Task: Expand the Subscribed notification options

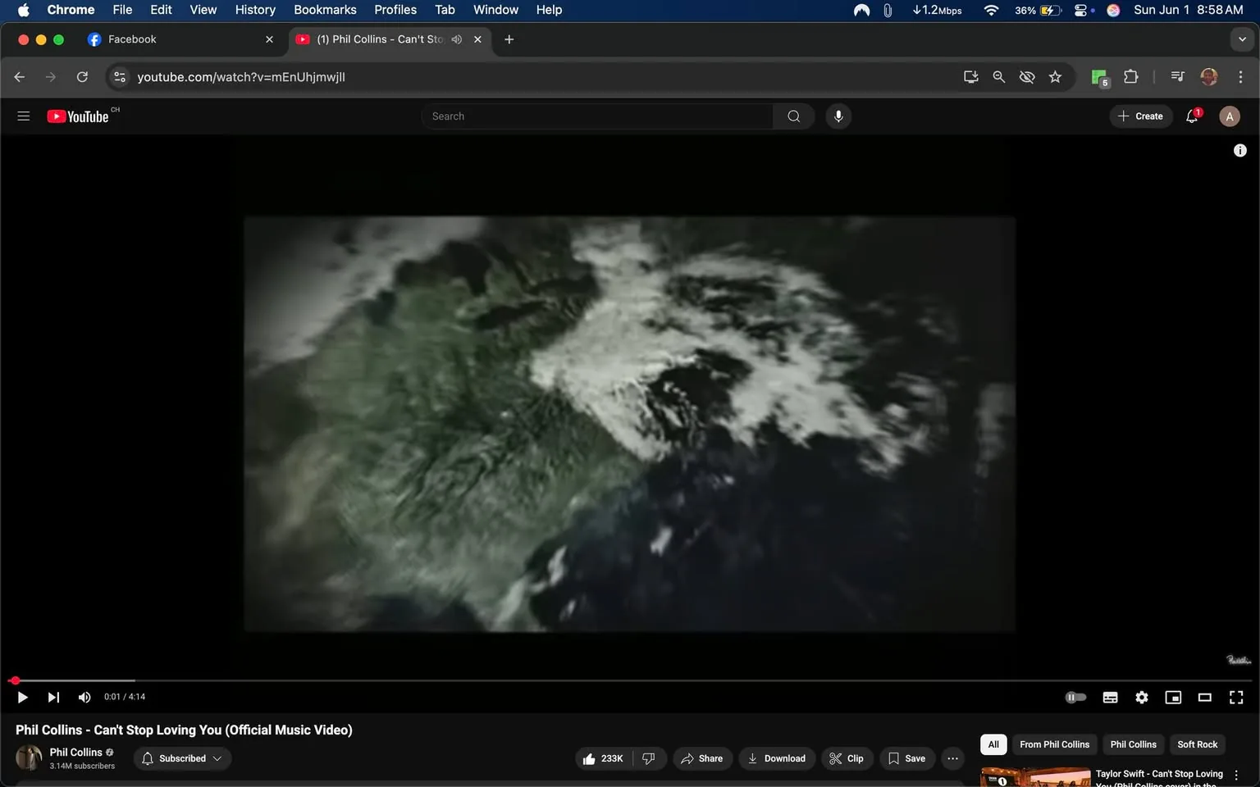Action: click(217, 758)
